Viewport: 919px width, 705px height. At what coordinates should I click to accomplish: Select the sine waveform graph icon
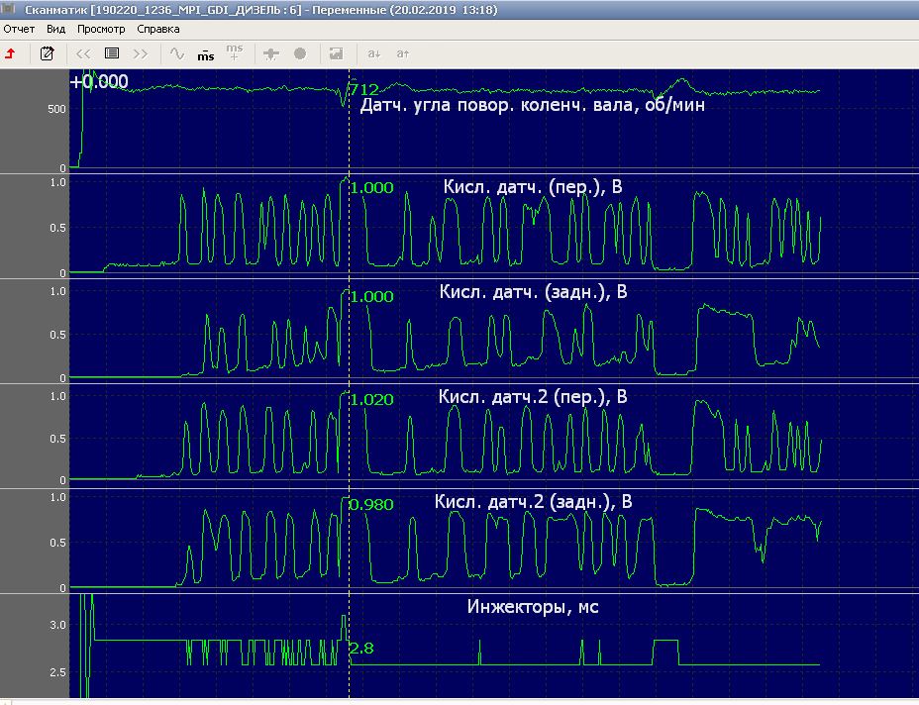pyautogui.click(x=177, y=53)
